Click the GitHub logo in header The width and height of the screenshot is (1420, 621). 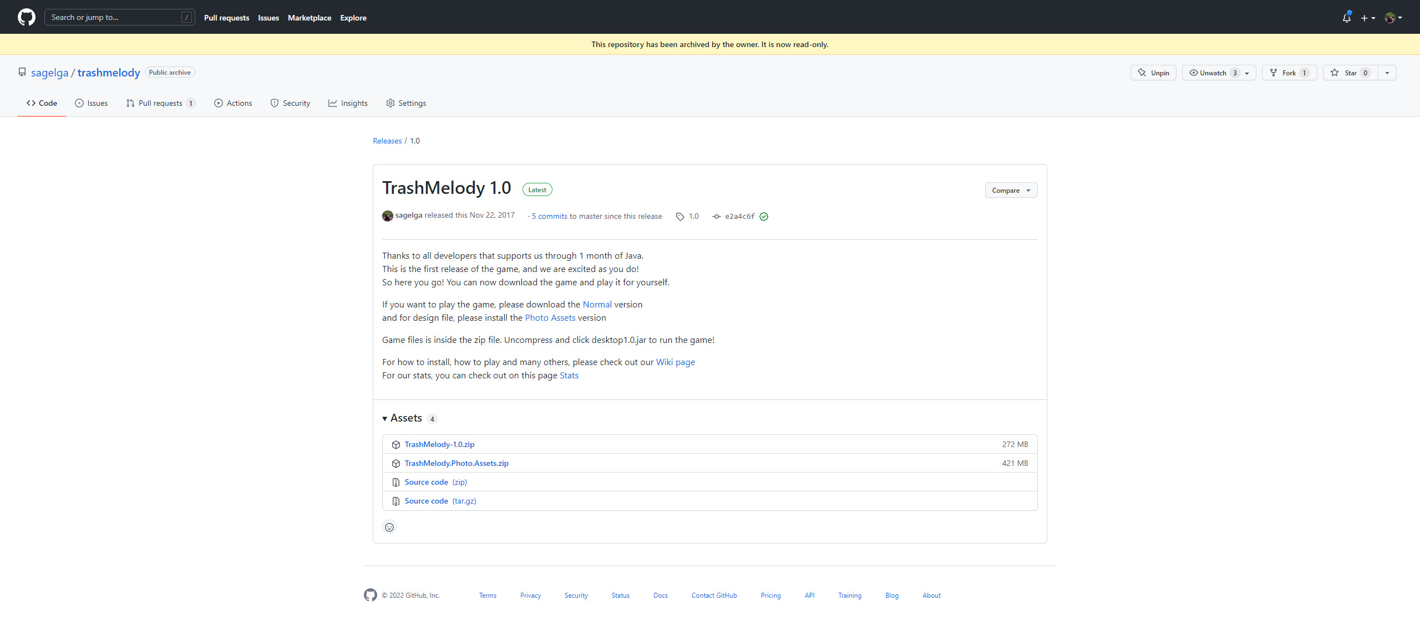pyautogui.click(x=26, y=17)
